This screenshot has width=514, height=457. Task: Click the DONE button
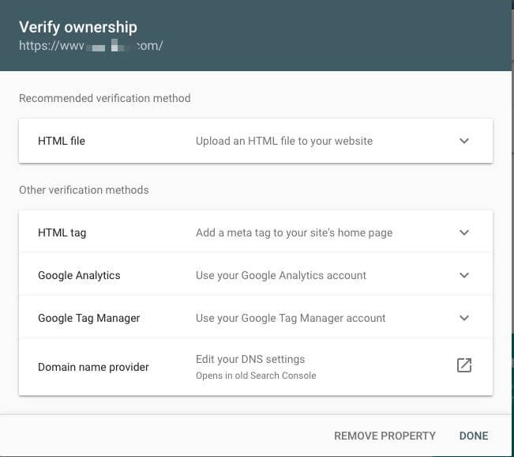(474, 436)
